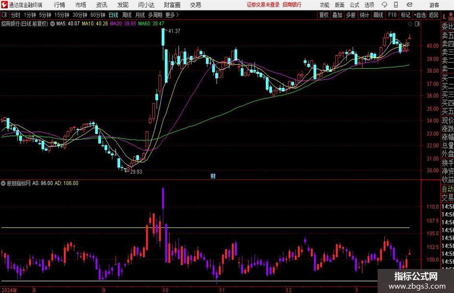The image size is (454, 293).
Task: Switch to the 周线 weekly tab
Action: point(127,15)
